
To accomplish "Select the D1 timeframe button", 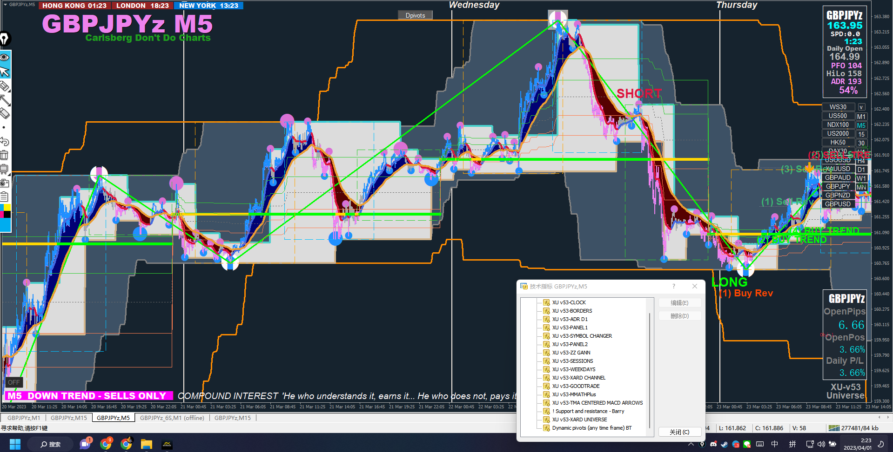I will point(861,170).
